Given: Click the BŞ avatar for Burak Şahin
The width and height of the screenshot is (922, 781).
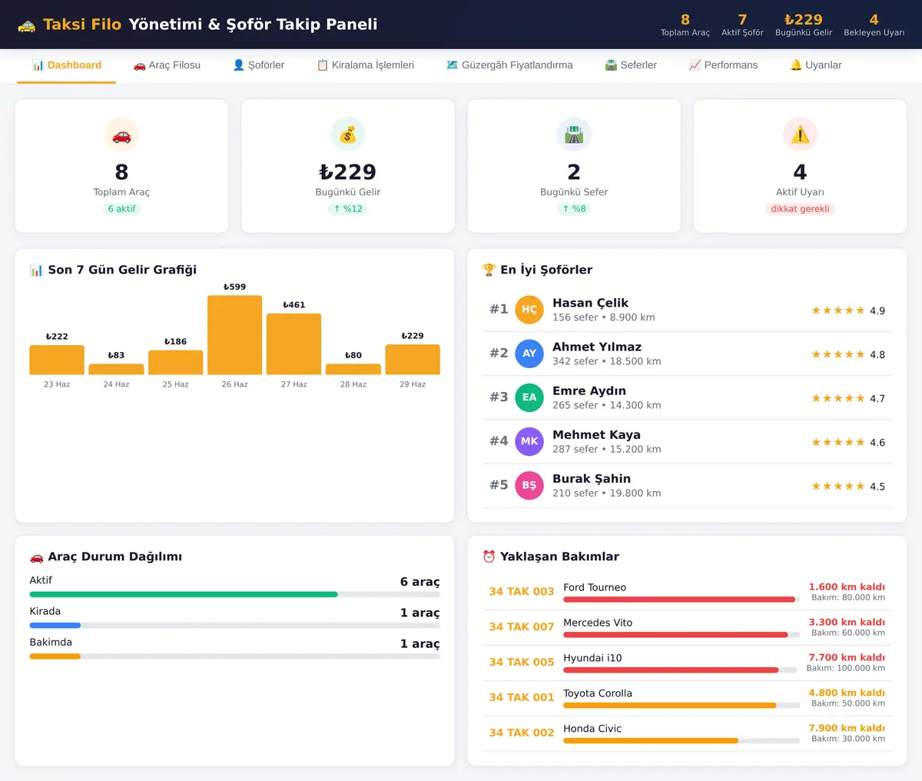Looking at the screenshot, I should [x=529, y=485].
